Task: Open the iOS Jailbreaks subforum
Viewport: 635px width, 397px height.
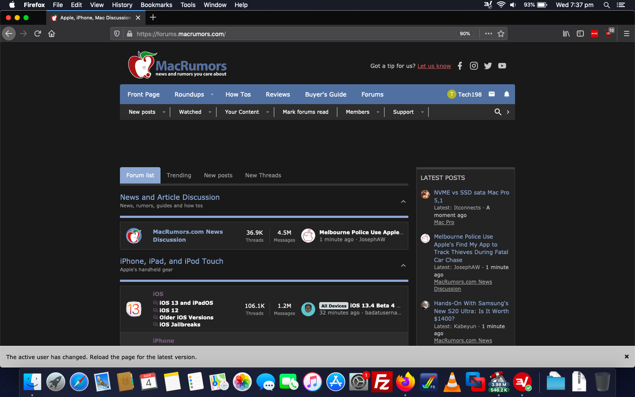Action: click(x=180, y=325)
